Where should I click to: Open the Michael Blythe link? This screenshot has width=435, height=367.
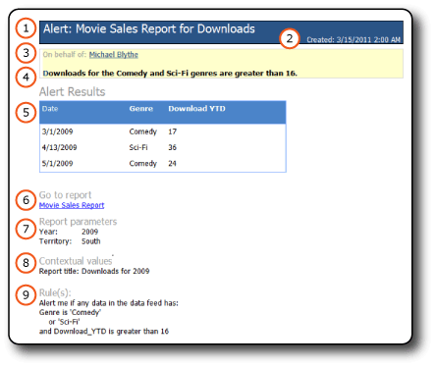click(114, 55)
